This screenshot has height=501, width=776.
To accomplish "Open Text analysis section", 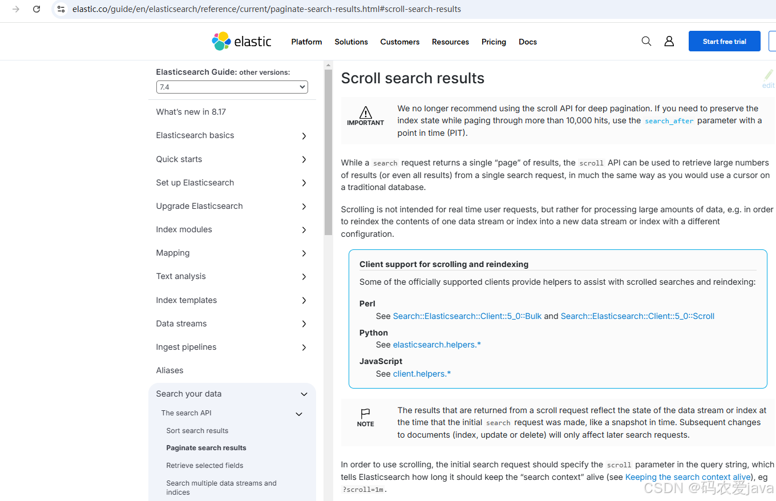I will click(x=181, y=276).
